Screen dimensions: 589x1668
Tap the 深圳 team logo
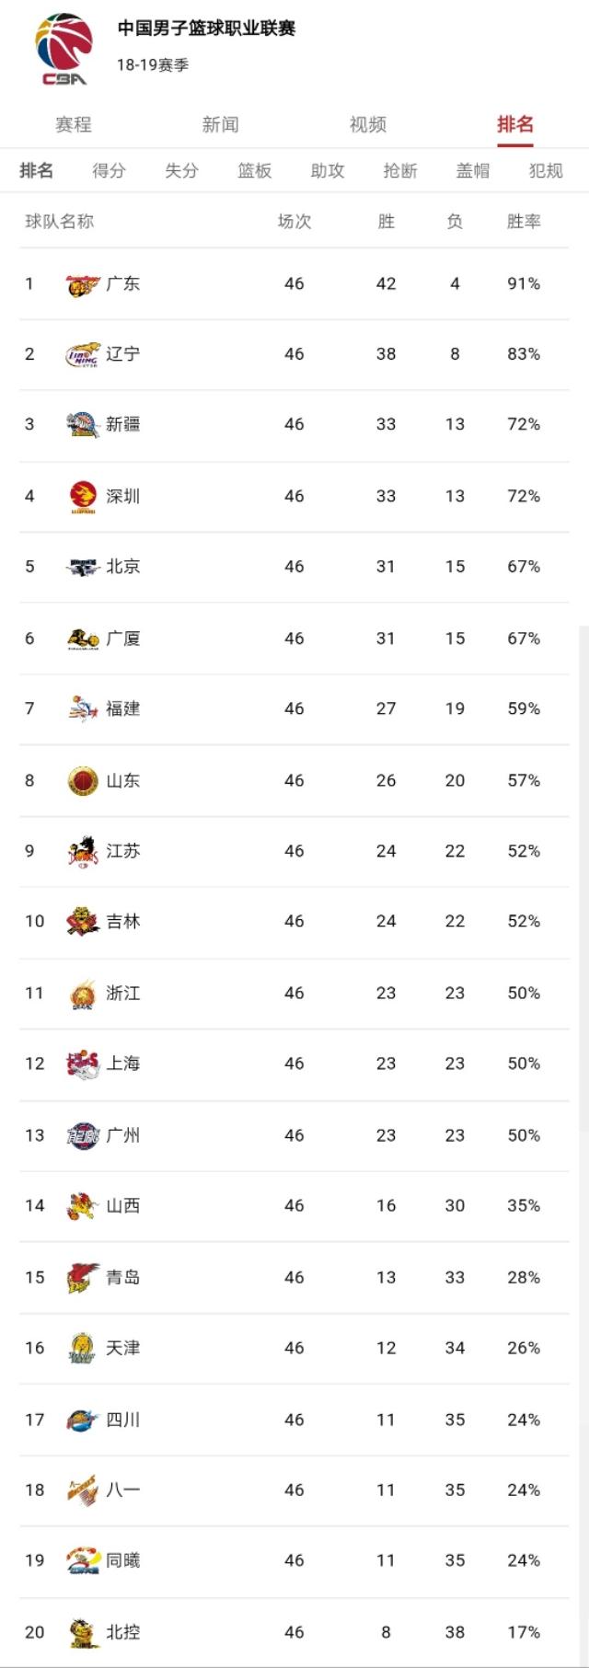83,496
